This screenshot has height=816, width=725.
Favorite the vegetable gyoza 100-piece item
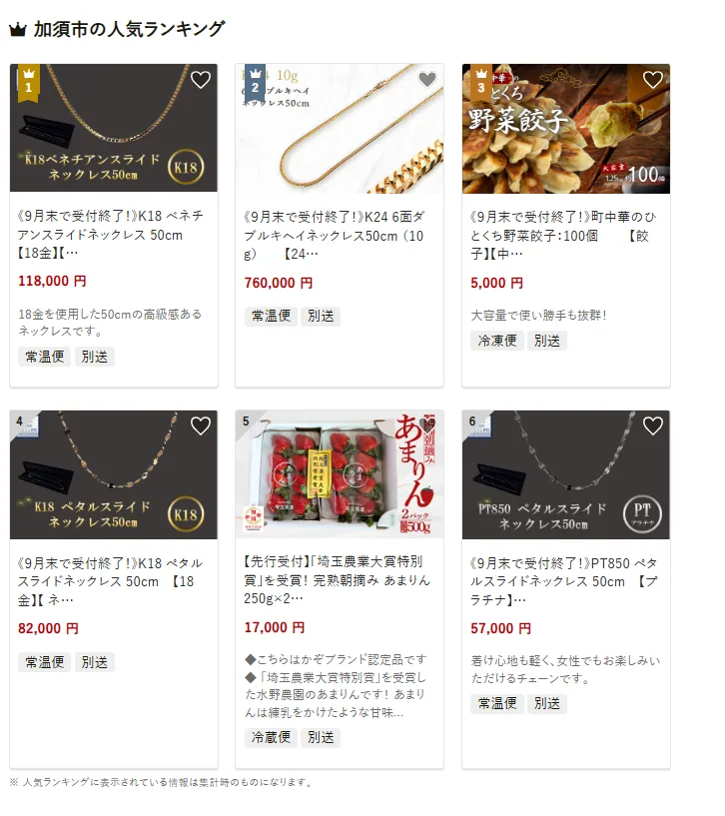tap(653, 80)
